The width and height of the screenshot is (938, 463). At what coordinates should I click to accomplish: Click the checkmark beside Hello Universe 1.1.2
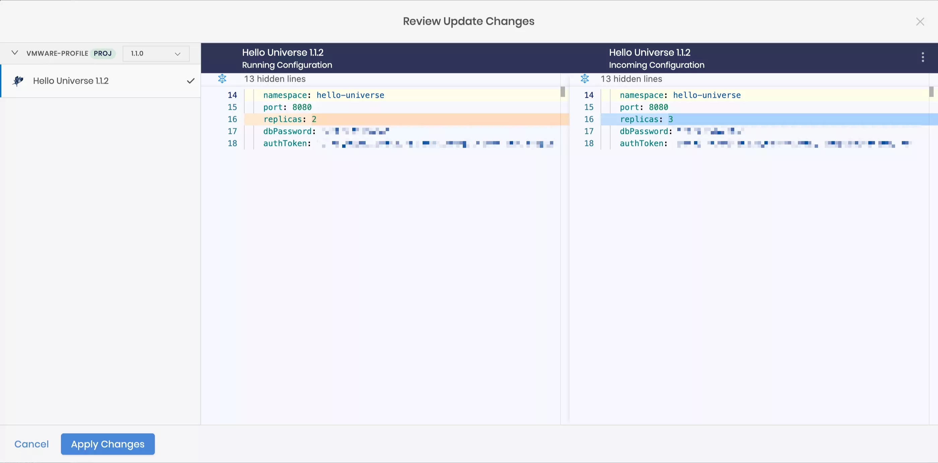click(190, 81)
